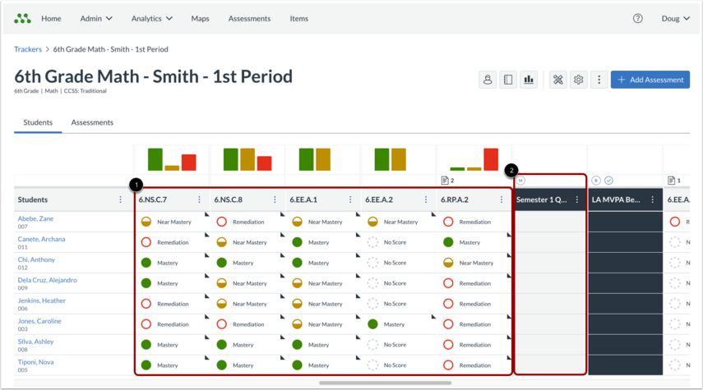703x390 pixels.
Task: Open Semester 1 Q column options kebab
Action: (x=577, y=200)
